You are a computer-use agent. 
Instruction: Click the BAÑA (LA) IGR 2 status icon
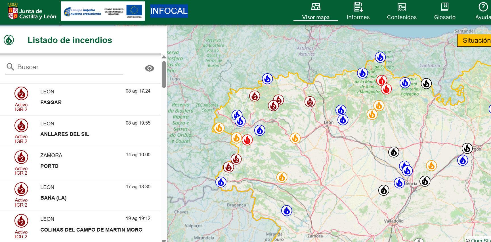[21, 190]
